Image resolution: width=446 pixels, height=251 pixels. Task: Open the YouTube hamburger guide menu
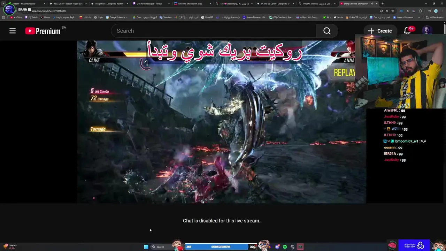(x=13, y=31)
